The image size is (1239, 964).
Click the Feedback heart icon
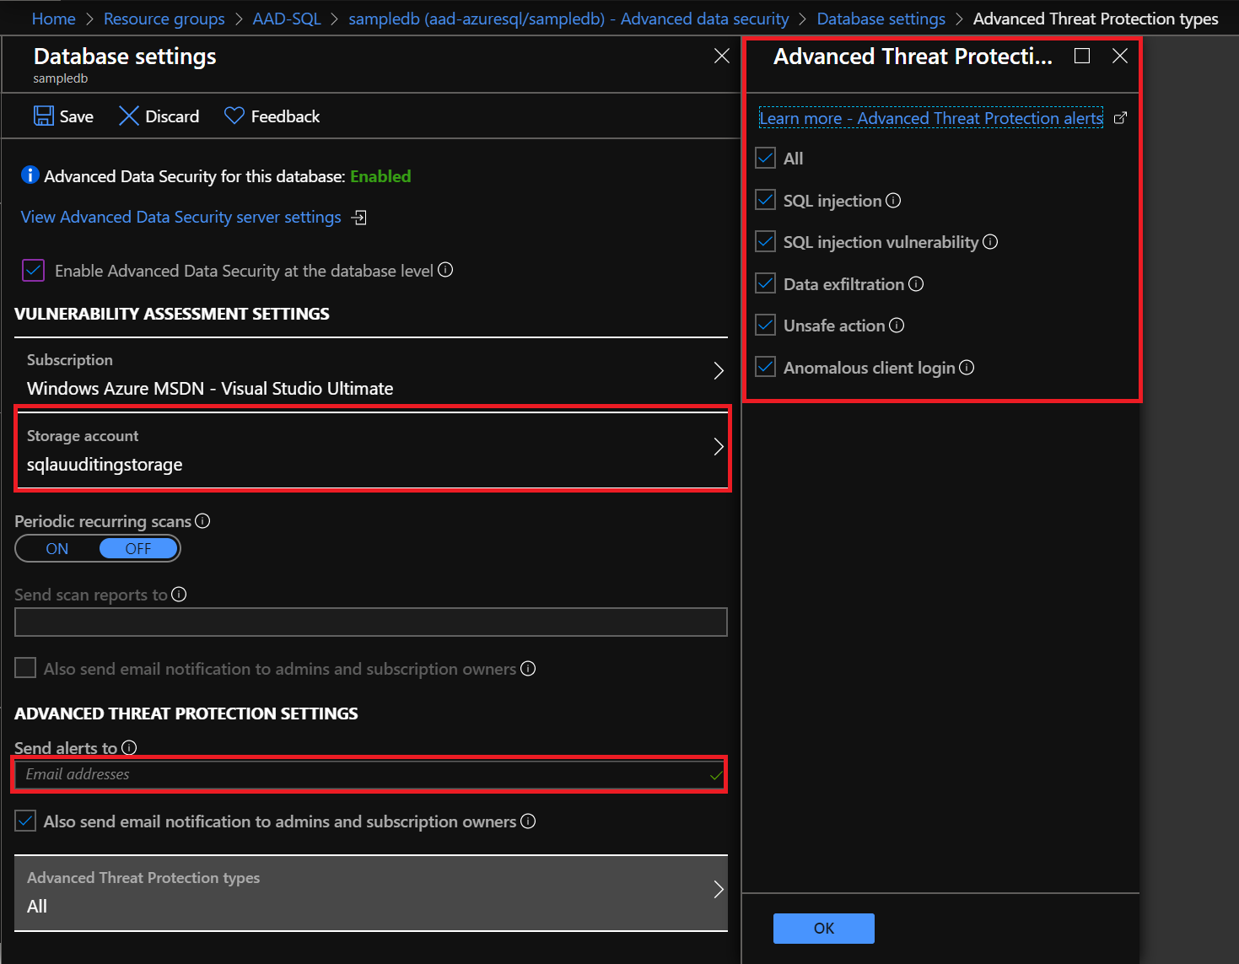coord(233,116)
